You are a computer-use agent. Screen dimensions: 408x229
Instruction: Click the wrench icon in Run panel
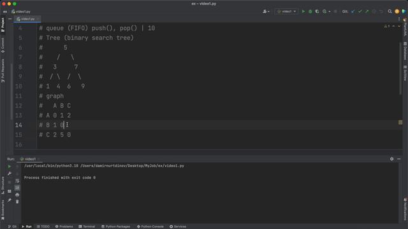(10, 174)
